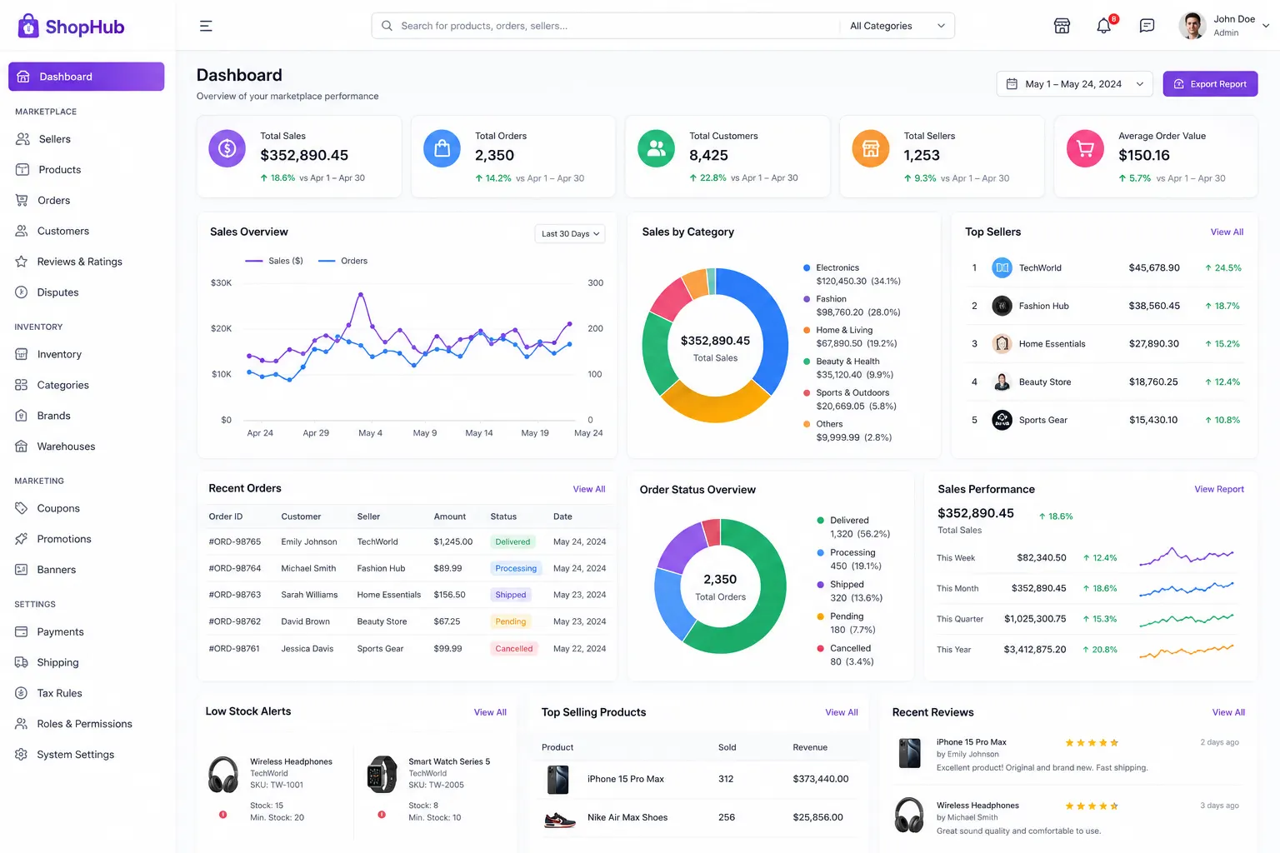Click order ID #ORD-98765
This screenshot has height=853, width=1280.
pos(235,541)
